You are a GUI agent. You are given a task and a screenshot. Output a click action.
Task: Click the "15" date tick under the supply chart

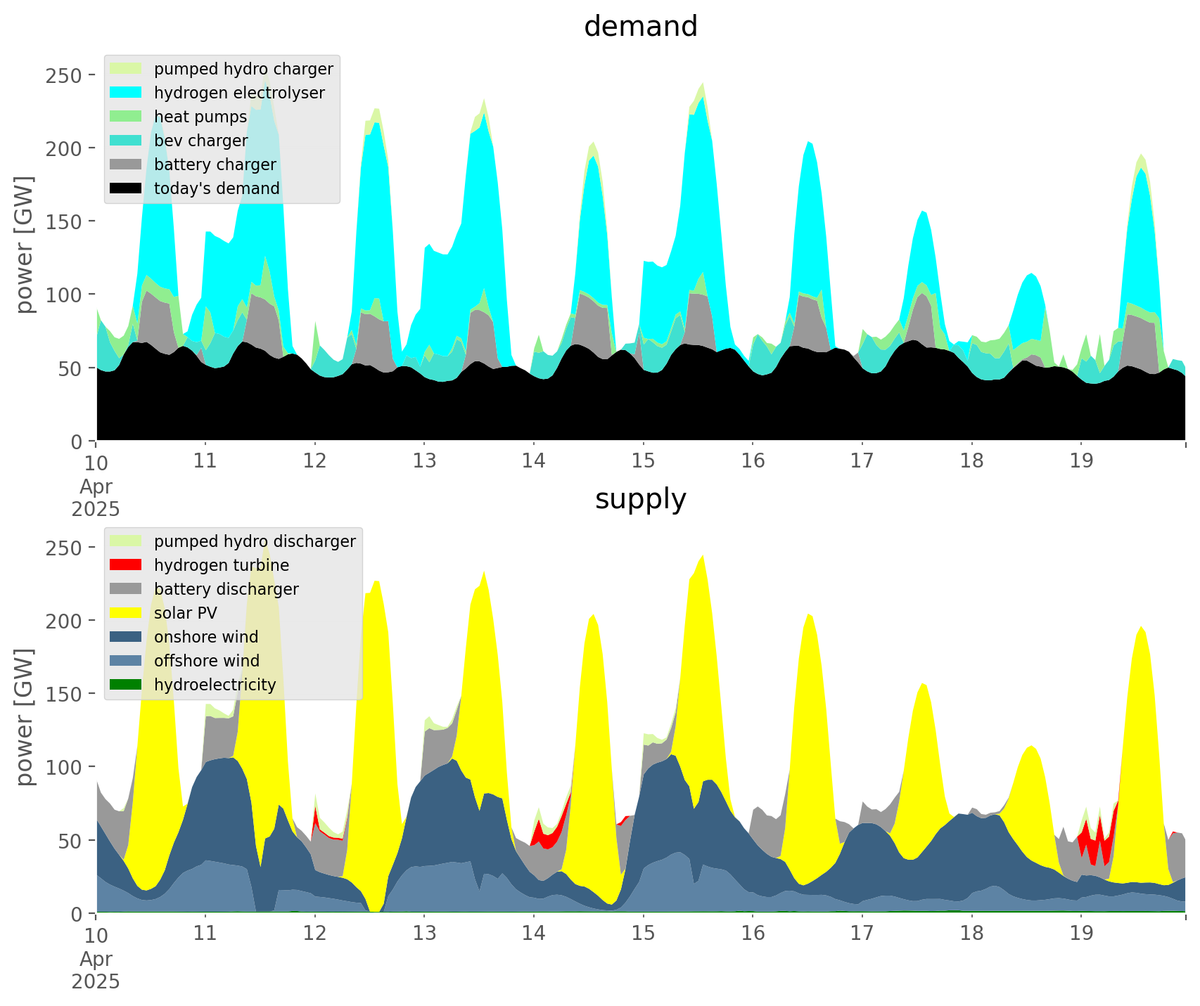click(643, 934)
